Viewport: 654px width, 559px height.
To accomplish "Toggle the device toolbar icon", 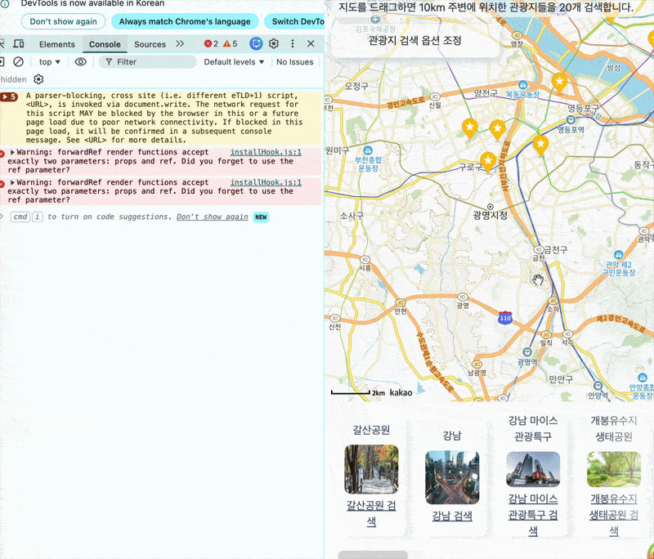I will [x=18, y=44].
